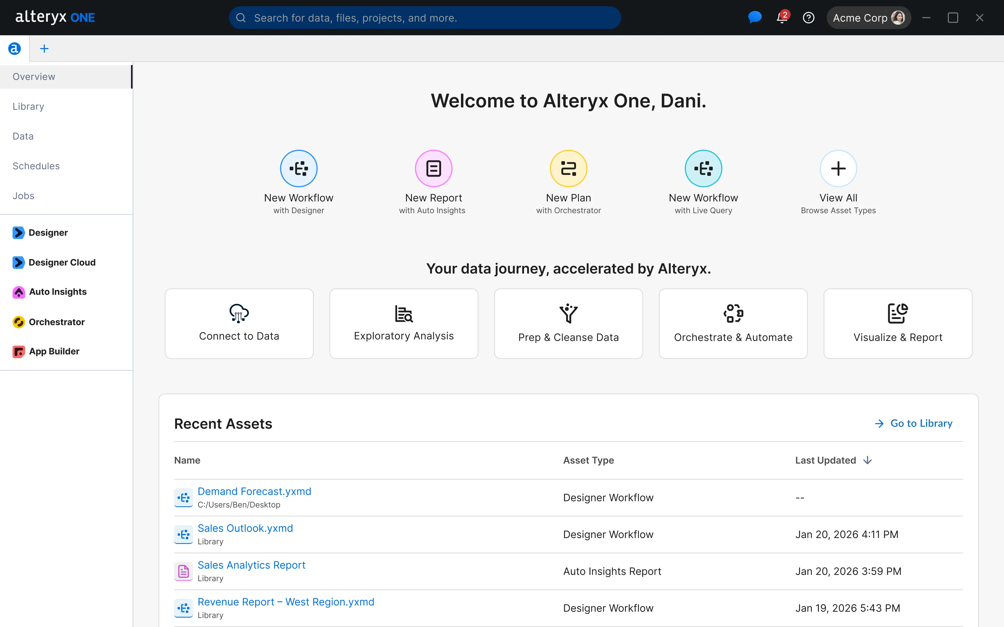Create New Workflow with Live Query
Viewport: 1004px width, 627px height.
click(x=703, y=169)
